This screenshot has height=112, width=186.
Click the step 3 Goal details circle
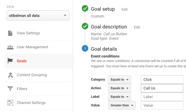tap(85, 48)
